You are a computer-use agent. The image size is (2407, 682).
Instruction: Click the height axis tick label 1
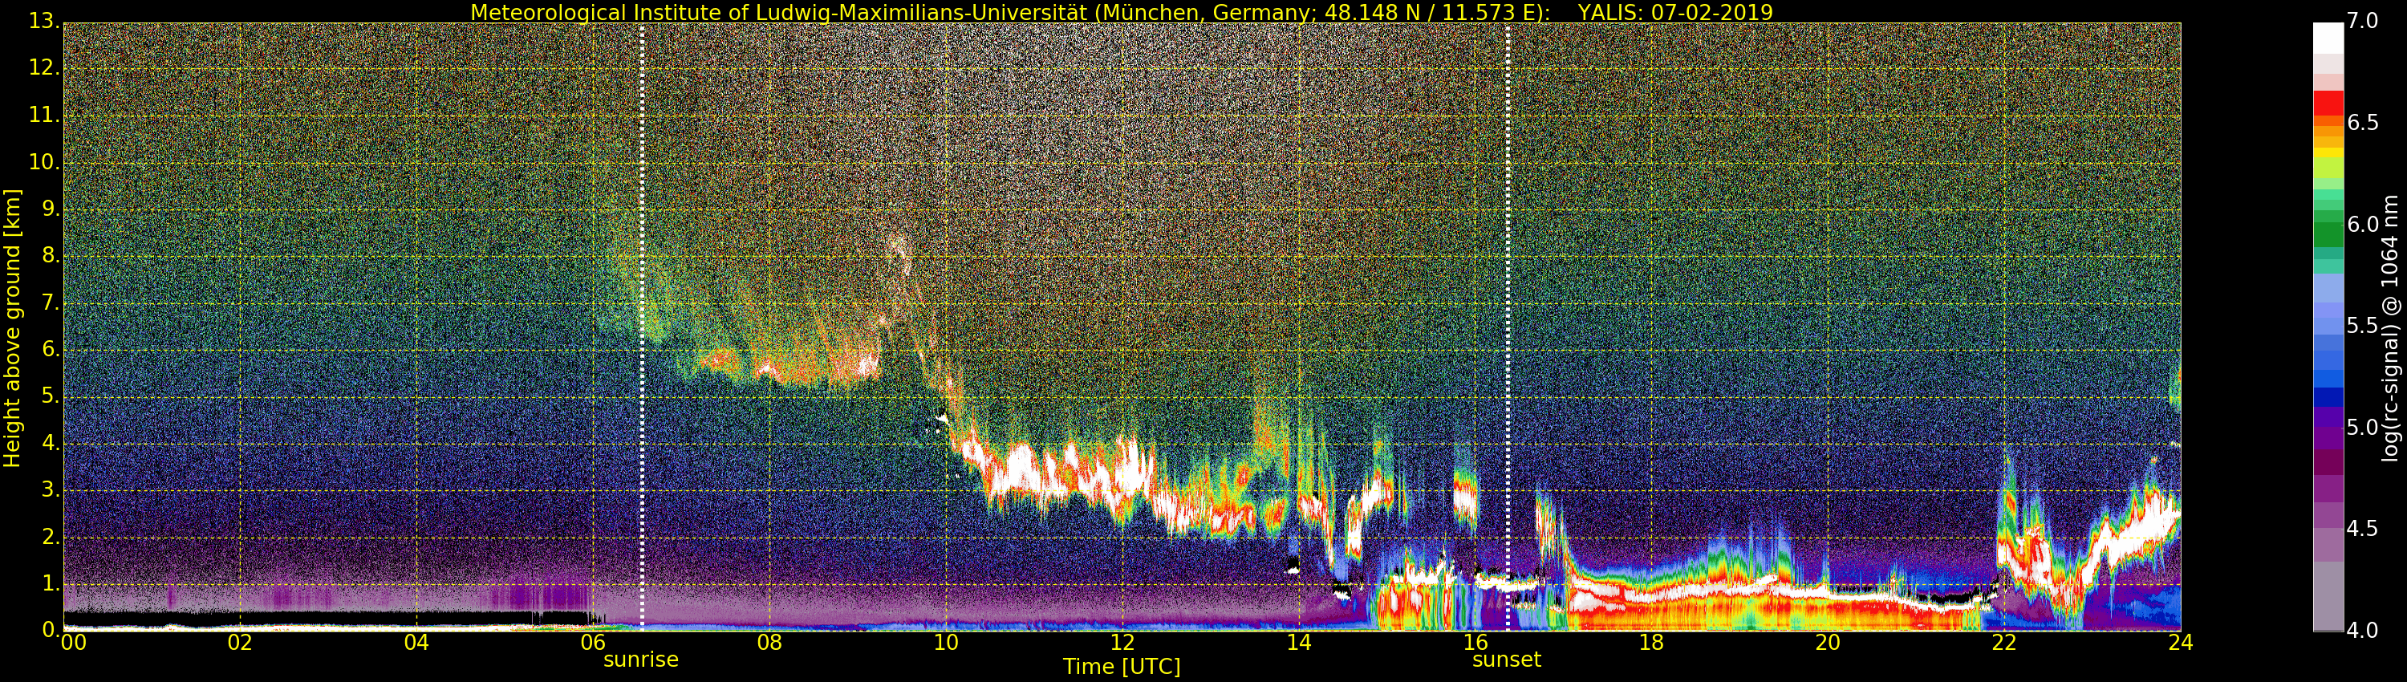point(51,583)
